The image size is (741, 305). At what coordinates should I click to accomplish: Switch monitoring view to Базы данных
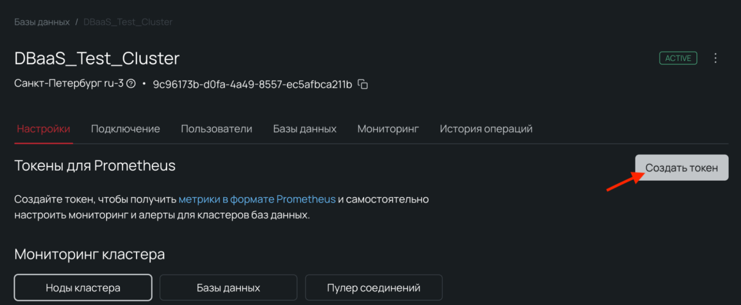(x=228, y=288)
